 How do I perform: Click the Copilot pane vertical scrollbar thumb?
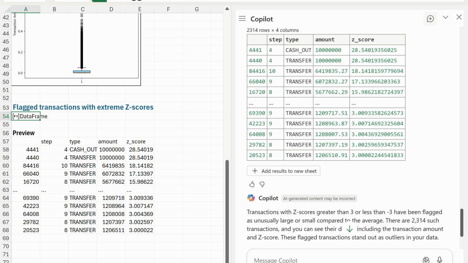point(461,222)
